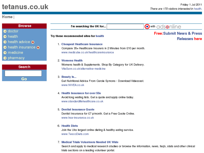Click the date 'Friday 1 Jul 2011'
This screenshot has width=204, height=153.
[x=191, y=5]
